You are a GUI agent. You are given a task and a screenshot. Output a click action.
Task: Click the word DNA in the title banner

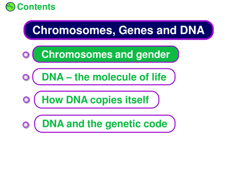(x=192, y=30)
